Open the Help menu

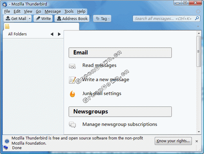(x=81, y=11)
